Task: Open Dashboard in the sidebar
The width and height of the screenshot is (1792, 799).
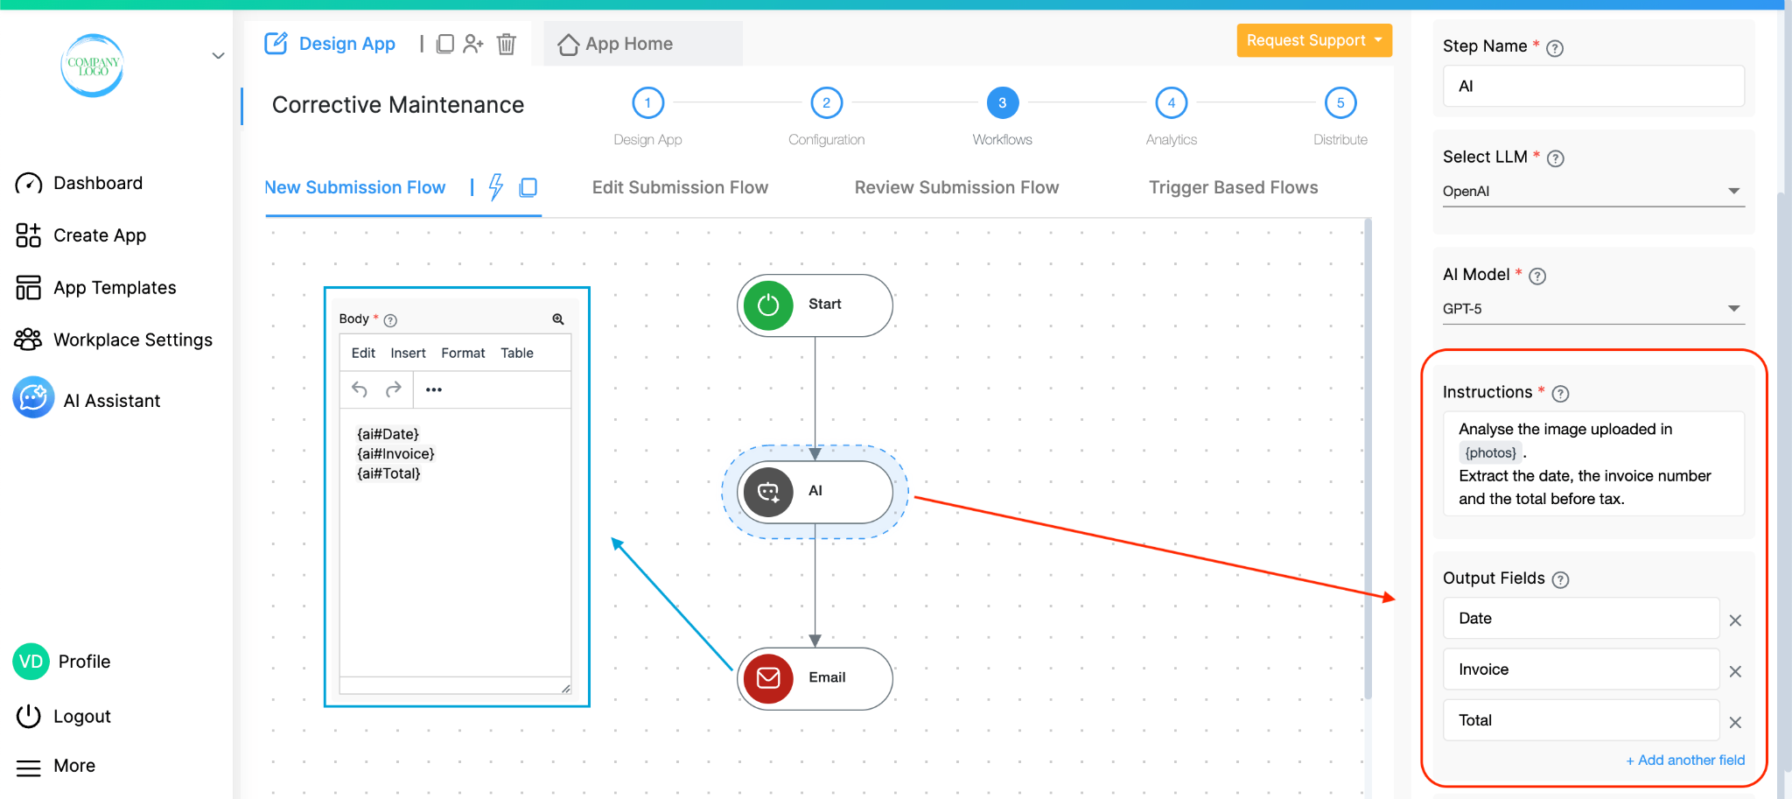Action: coord(80,183)
